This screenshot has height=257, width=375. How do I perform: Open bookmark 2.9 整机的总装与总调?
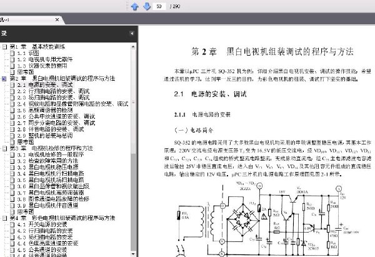45,136
